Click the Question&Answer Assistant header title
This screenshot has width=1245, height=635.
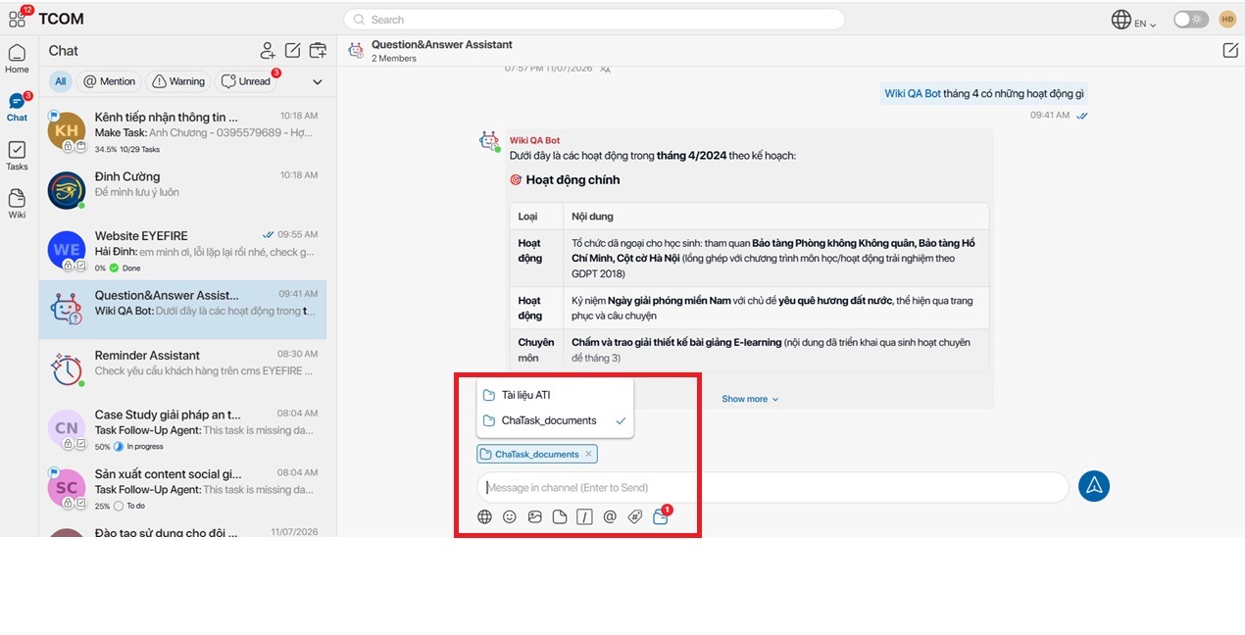coord(442,44)
